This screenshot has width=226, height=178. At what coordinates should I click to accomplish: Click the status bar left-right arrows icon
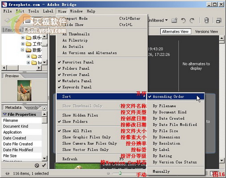7,173
